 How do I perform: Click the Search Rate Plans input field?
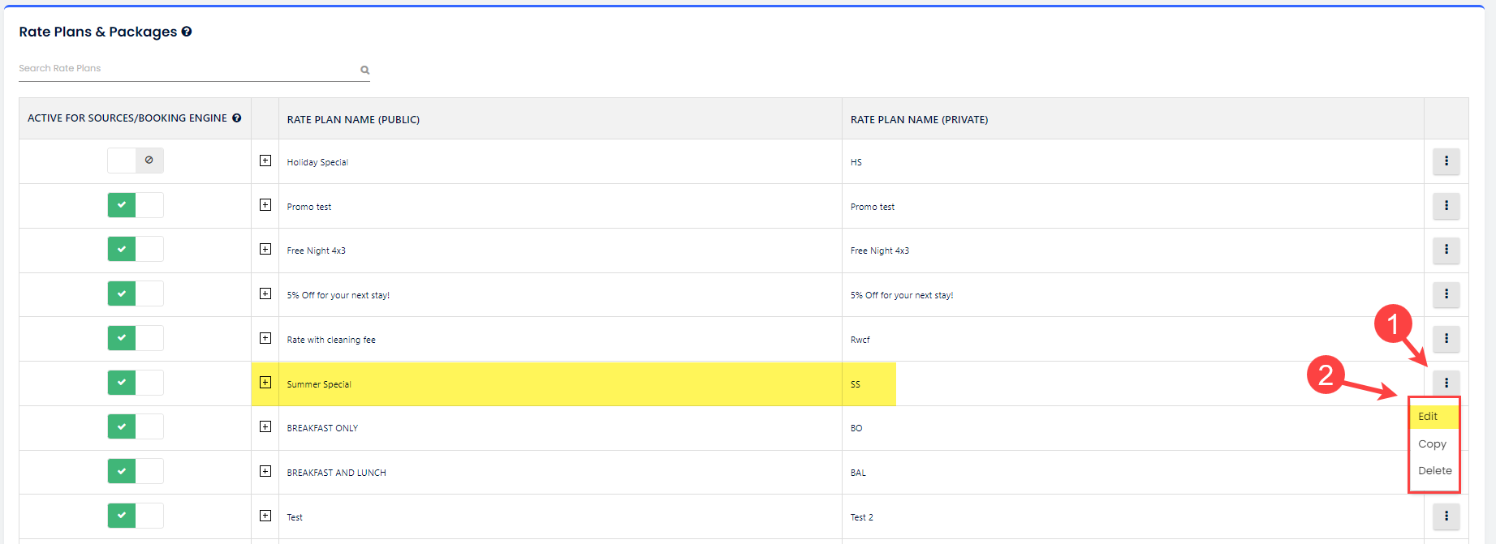pos(187,69)
